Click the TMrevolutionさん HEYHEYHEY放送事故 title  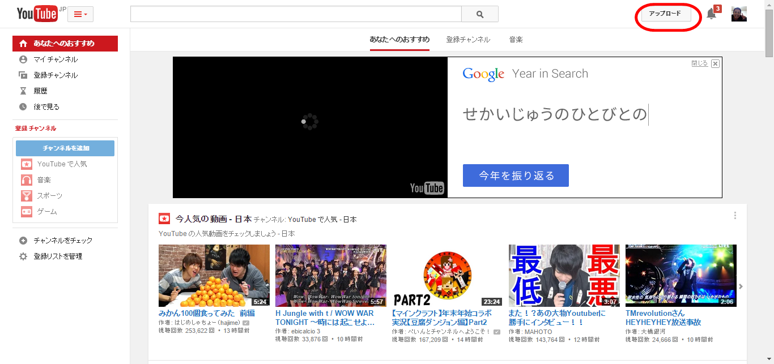click(x=664, y=318)
